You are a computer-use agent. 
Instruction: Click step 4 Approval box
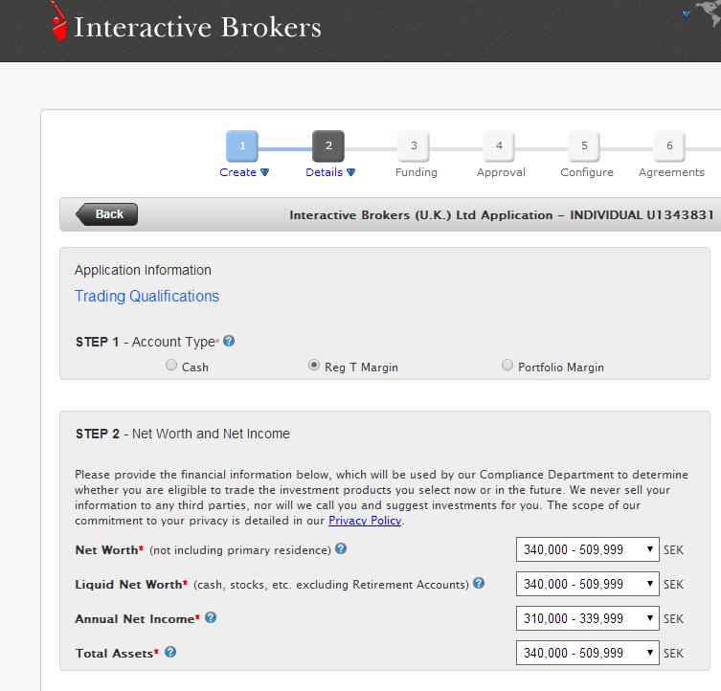coord(499,145)
